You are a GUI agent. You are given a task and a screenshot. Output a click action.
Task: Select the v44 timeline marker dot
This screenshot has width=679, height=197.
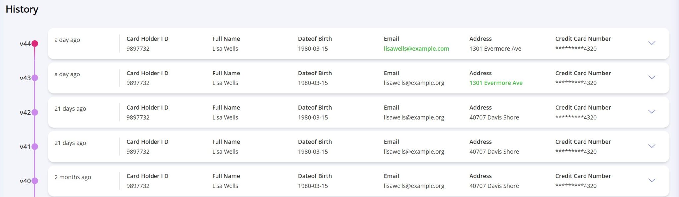coord(35,44)
